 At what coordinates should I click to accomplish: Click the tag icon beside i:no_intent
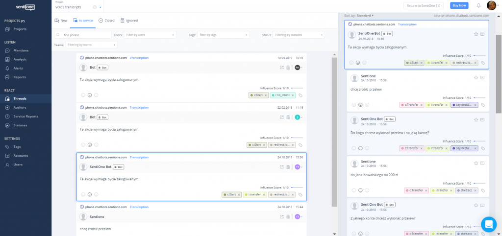[x=301, y=95]
